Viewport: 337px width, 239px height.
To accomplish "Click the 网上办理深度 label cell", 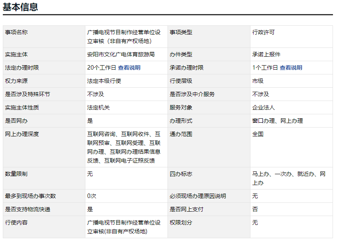I will pos(22,134).
